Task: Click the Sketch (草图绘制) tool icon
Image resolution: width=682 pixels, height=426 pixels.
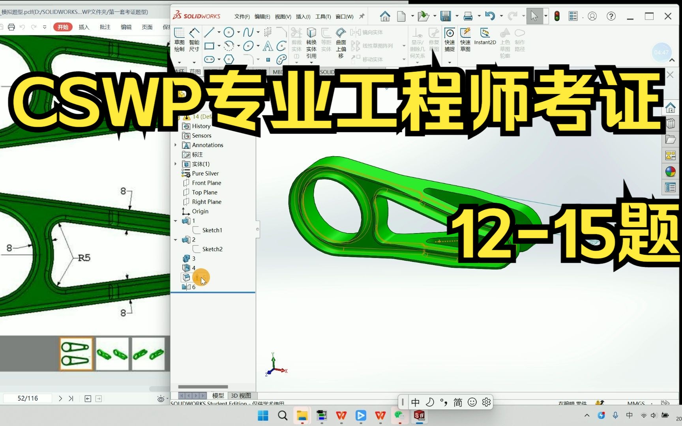Action: click(179, 32)
